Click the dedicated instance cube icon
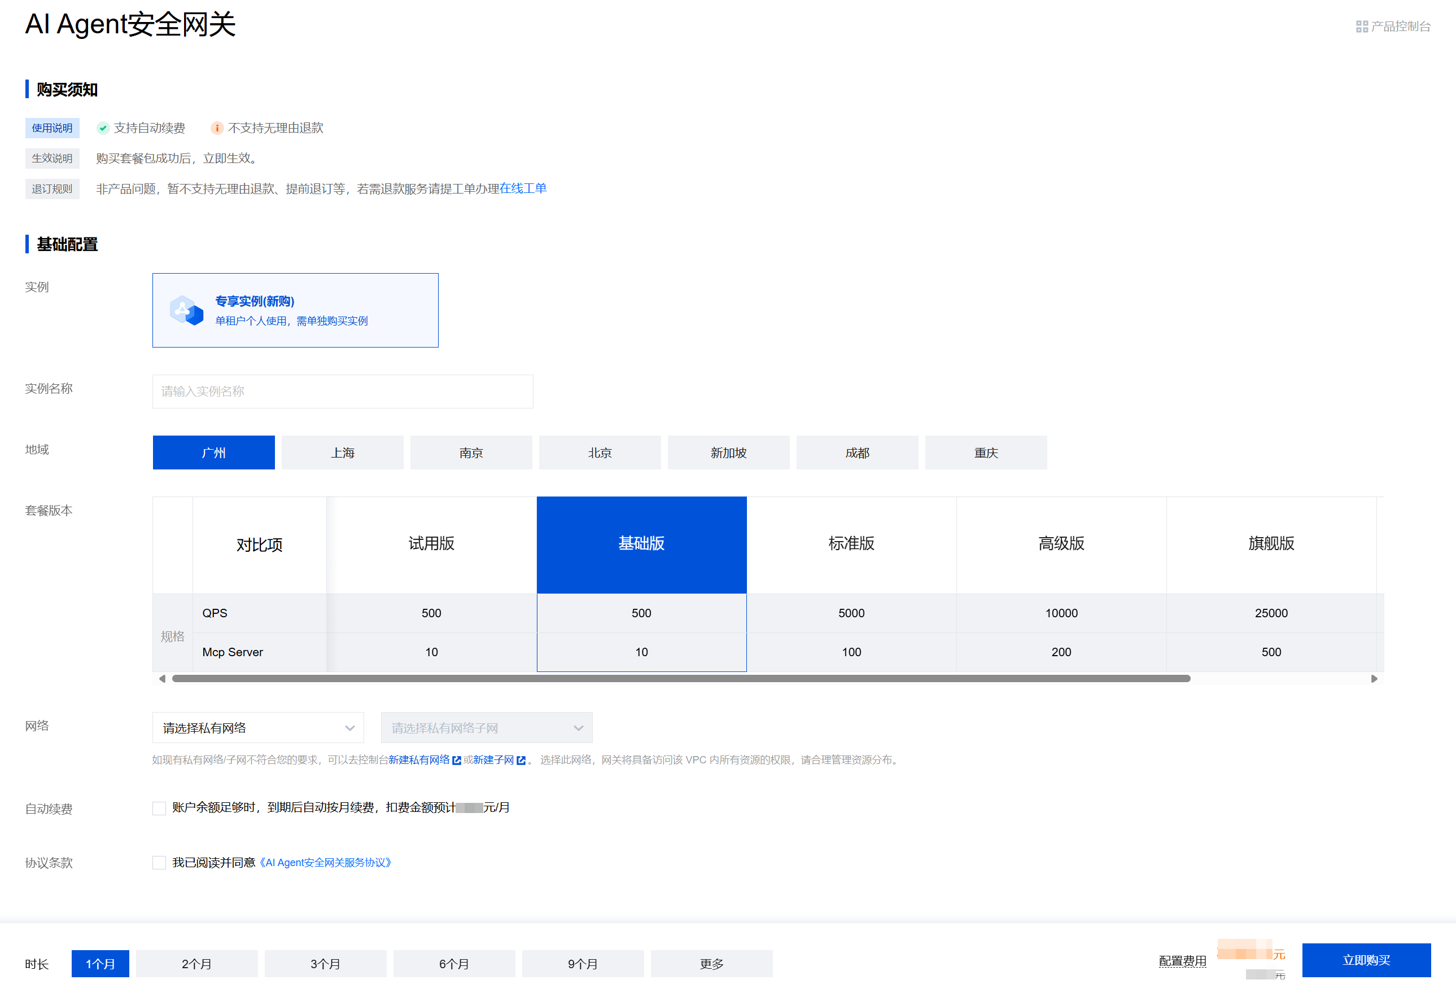The height and width of the screenshot is (984, 1456). [x=187, y=310]
